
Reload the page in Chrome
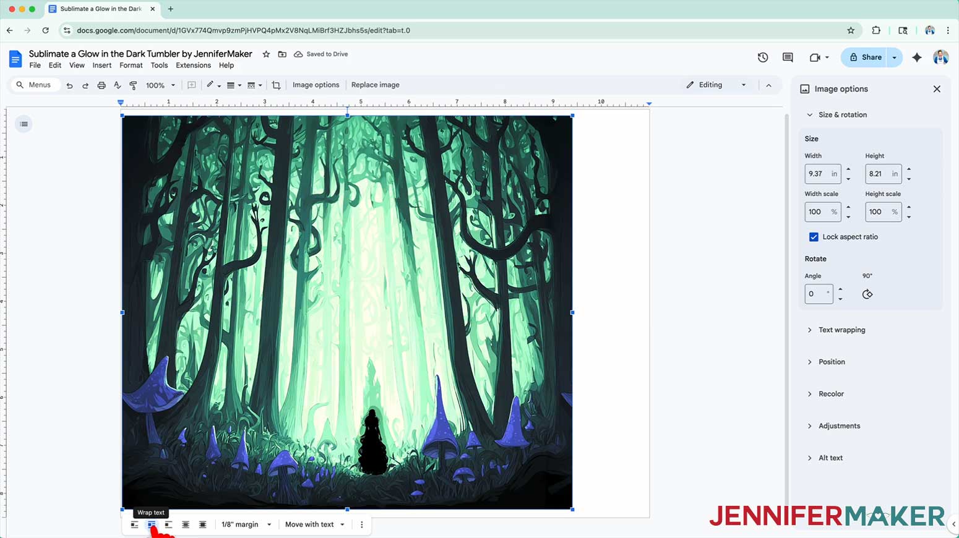coord(45,30)
